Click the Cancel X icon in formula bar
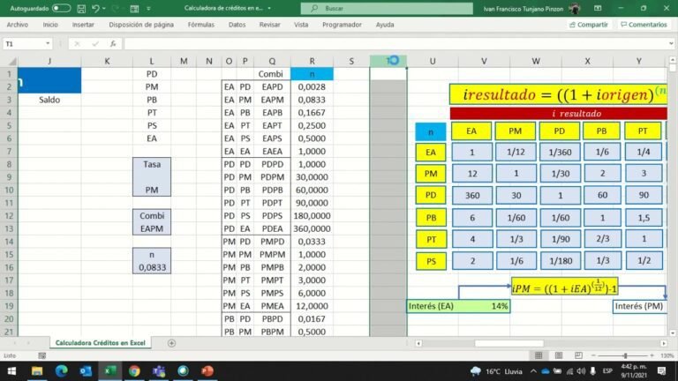Screen dimensions: 678x381 [77, 43]
